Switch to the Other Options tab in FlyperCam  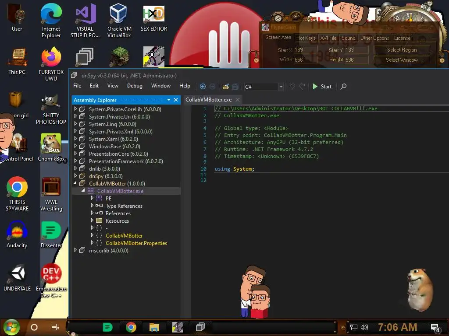(x=374, y=38)
